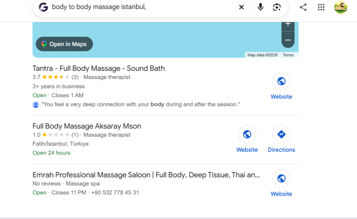Click the search input field text
The height and width of the screenshot is (219, 357).
pyautogui.click(x=99, y=7)
